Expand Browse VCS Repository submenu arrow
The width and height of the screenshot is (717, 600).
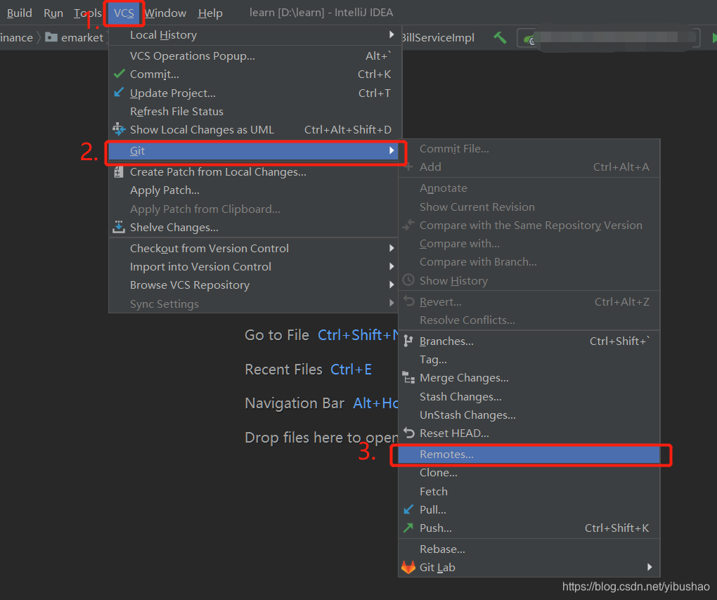pos(392,285)
